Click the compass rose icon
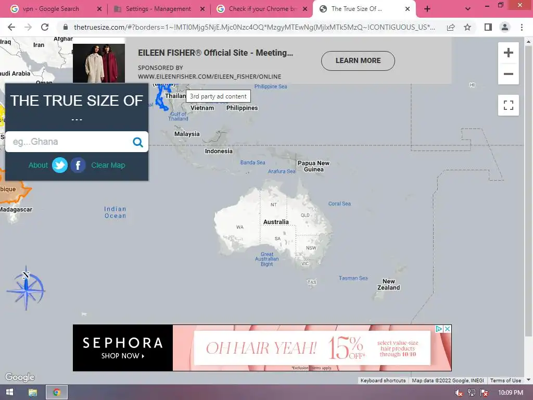The width and height of the screenshot is (533, 400). coord(26,288)
